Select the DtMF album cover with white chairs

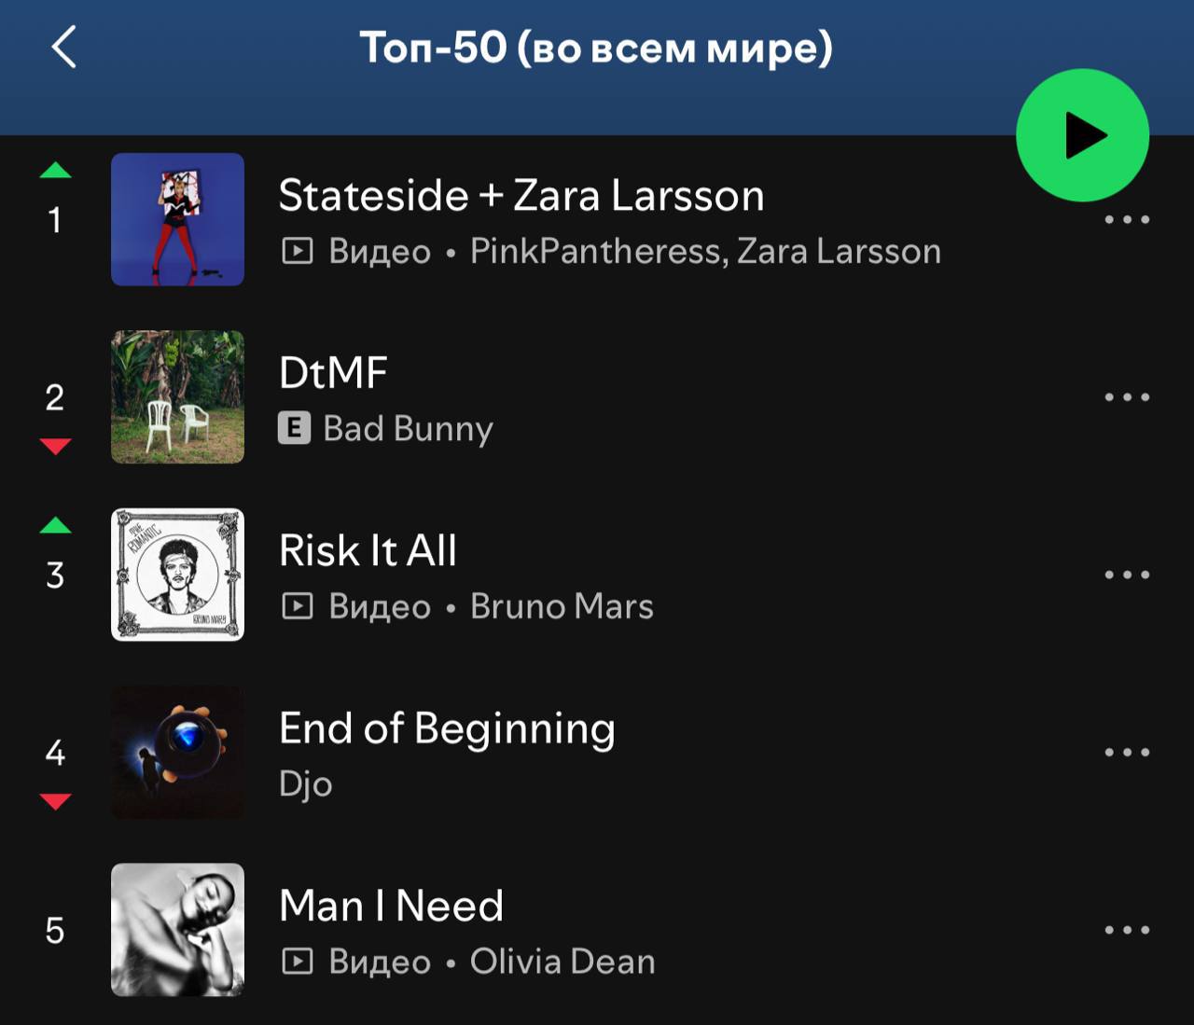tap(177, 396)
